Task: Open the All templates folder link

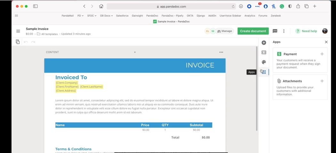Action: (x=47, y=34)
